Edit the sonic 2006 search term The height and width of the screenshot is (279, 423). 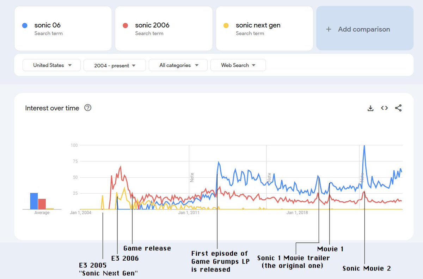pyautogui.click(x=164, y=29)
